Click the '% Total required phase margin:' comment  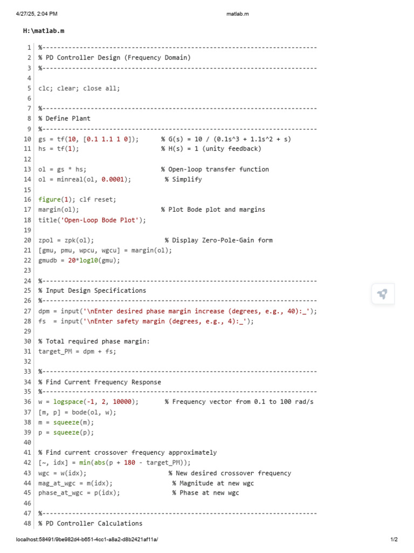[94, 341]
